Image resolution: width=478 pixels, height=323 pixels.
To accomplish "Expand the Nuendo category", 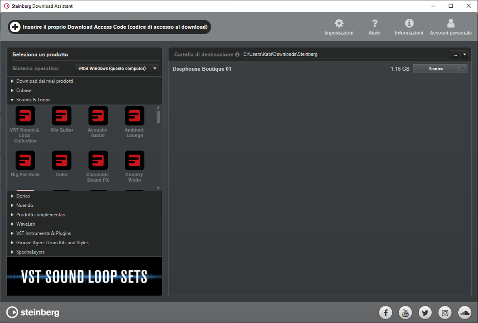I will pos(12,205).
